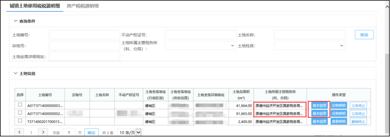
Task: Click 撤销终止 in the 2,400.00 row
Action: coord(359,121)
